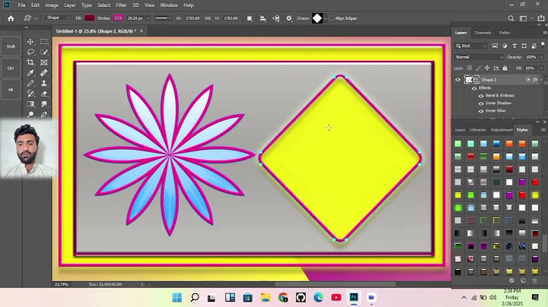Select the Lasso tool

pyautogui.click(x=30, y=52)
